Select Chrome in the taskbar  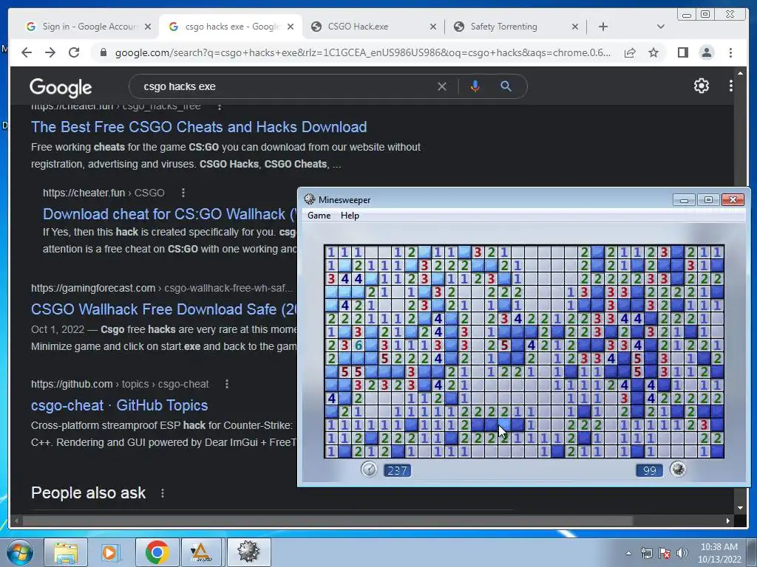(157, 552)
